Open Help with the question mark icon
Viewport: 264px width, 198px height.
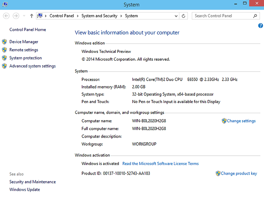tap(260, 26)
